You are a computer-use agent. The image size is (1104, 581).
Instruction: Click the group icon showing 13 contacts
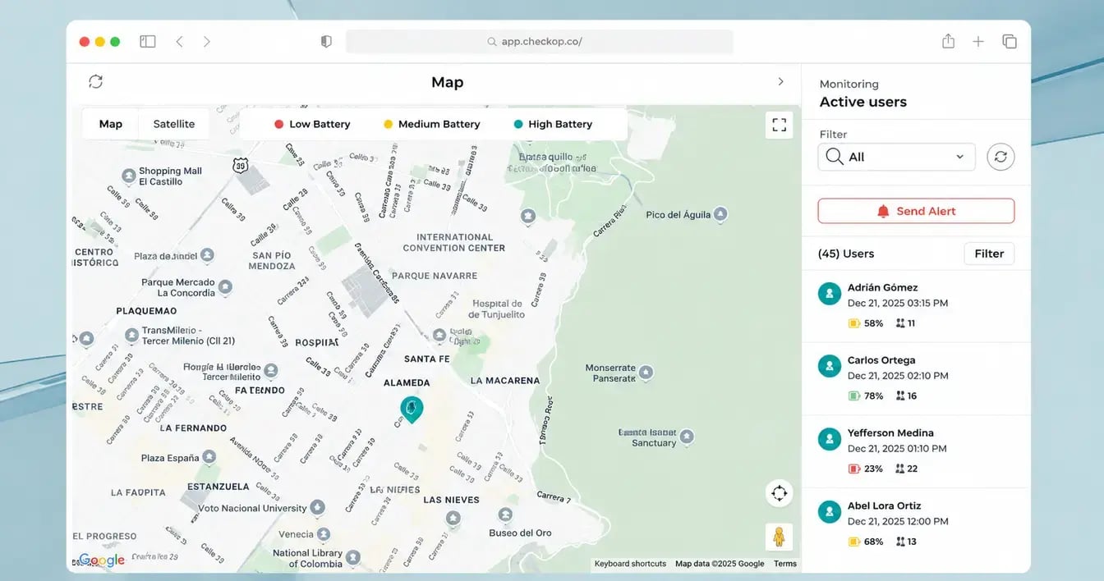click(x=899, y=542)
